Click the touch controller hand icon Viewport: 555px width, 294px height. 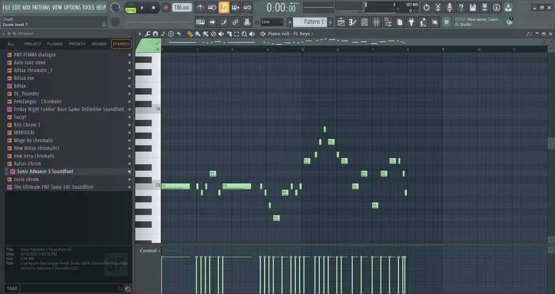click(435, 22)
